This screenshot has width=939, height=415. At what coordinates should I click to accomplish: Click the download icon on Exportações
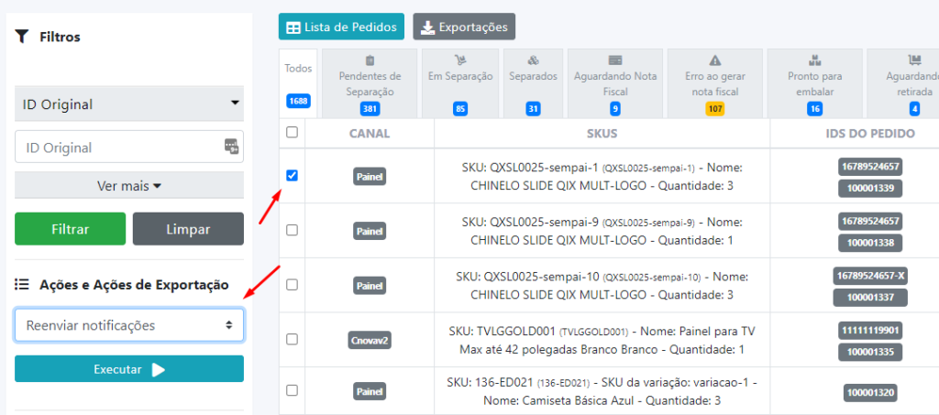tap(427, 27)
